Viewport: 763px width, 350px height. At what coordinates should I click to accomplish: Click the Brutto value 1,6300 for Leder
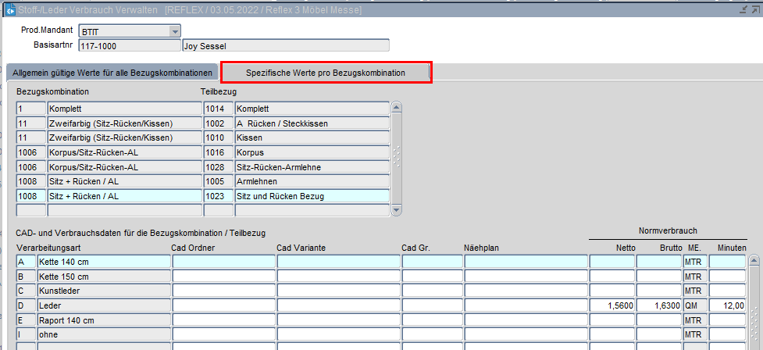click(x=658, y=305)
